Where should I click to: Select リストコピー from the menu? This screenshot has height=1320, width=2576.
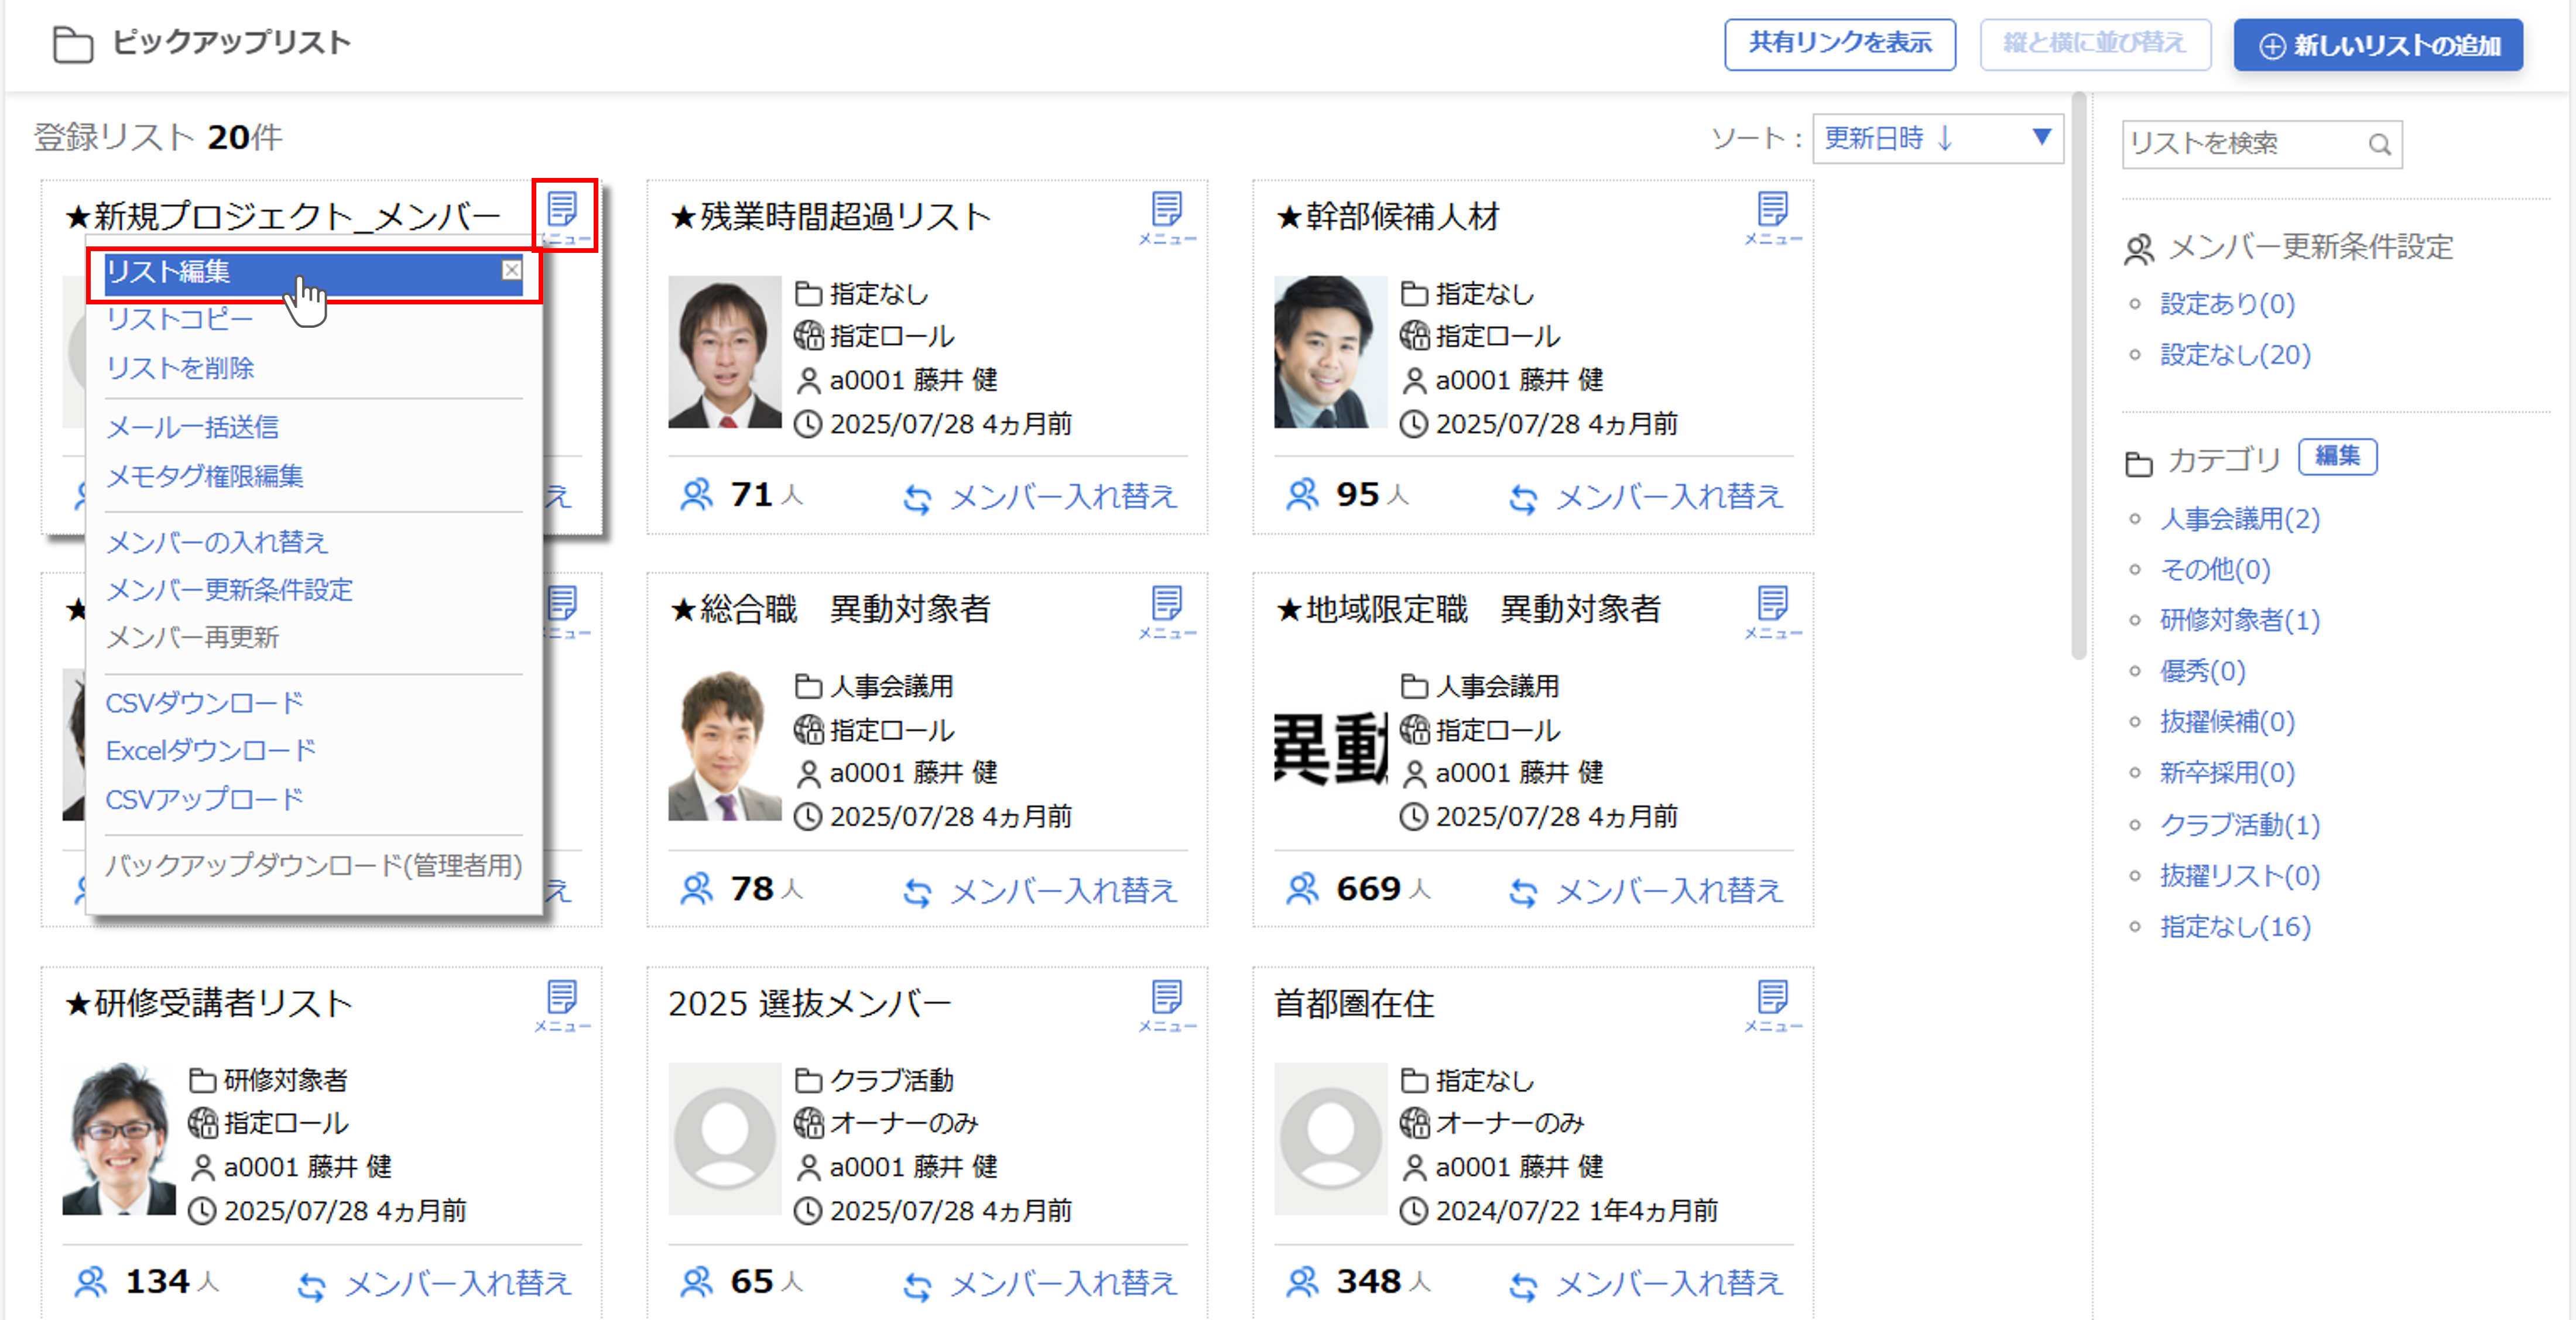coord(180,320)
